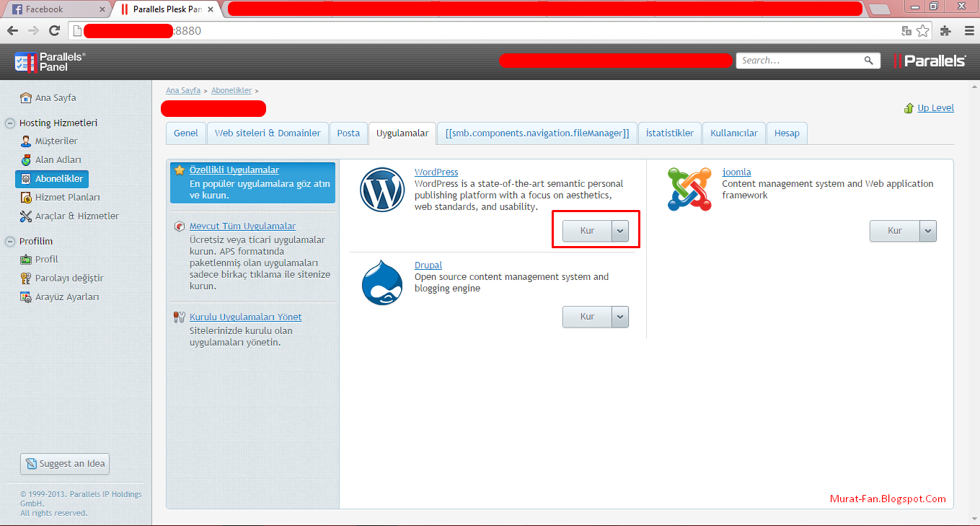Click the Müşteriler sidebar label
This screenshot has height=526, width=980.
click(x=56, y=141)
